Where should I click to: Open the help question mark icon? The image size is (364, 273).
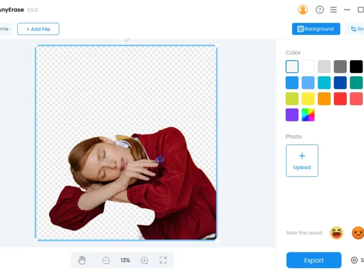(320, 10)
